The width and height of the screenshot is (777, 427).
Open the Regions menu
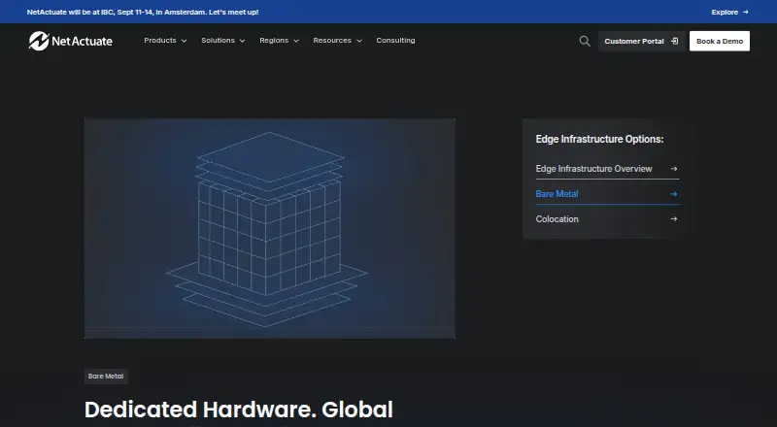point(280,41)
